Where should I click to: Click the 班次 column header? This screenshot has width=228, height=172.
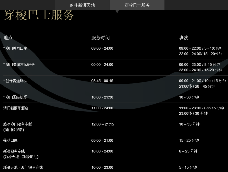(x=184, y=38)
